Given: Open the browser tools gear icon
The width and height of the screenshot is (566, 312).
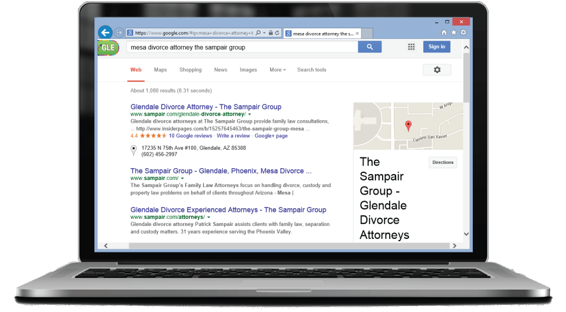Looking at the screenshot, I should pyautogui.click(x=463, y=32).
